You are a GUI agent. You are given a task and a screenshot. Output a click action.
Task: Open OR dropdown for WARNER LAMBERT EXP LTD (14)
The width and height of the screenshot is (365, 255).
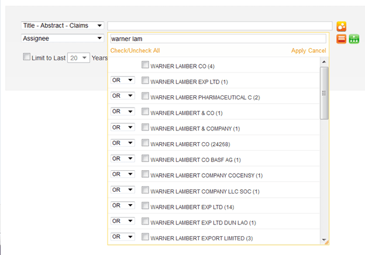point(123,205)
